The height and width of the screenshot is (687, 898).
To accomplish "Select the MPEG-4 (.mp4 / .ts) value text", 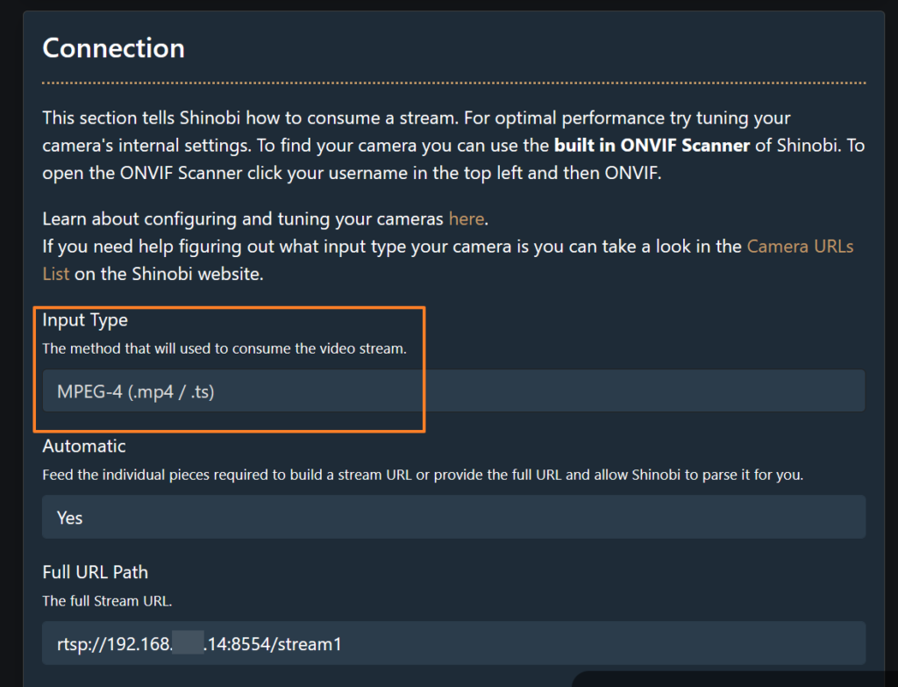I will coord(136,391).
